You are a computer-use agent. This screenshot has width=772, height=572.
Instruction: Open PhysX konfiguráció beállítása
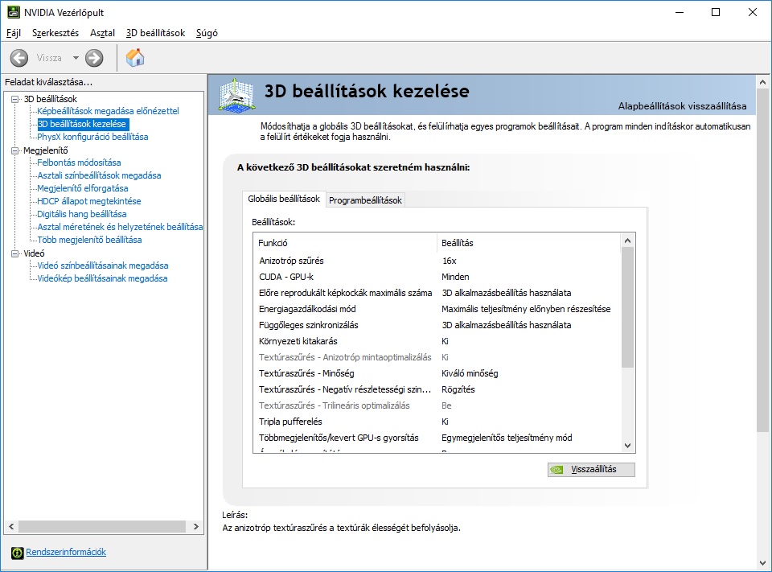92,137
